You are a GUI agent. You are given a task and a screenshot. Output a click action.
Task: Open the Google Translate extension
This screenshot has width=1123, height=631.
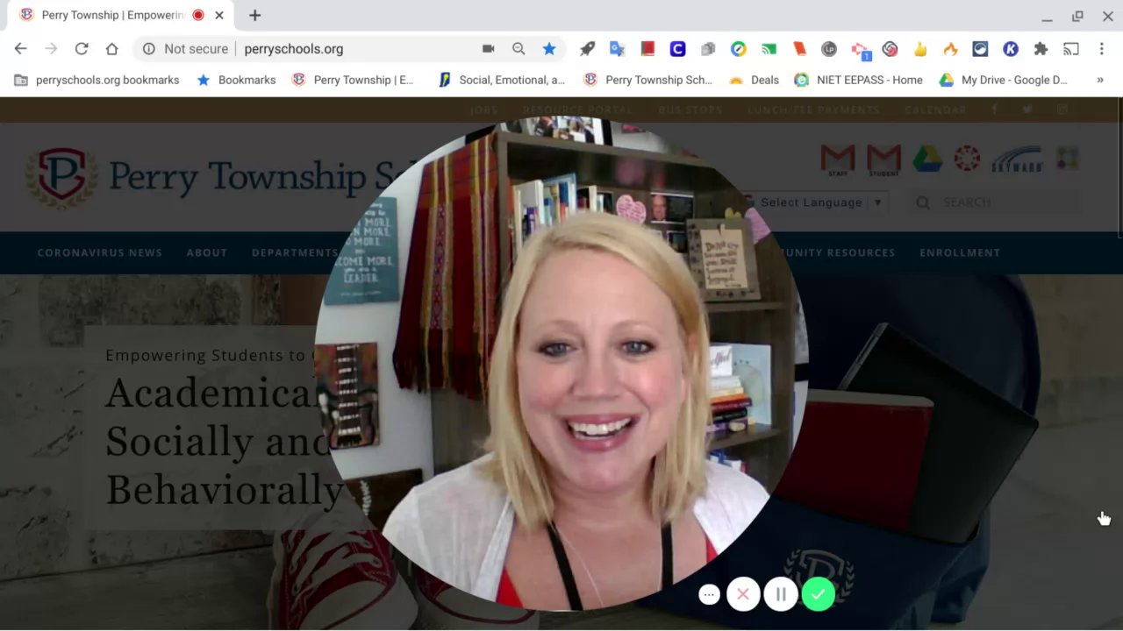click(617, 49)
